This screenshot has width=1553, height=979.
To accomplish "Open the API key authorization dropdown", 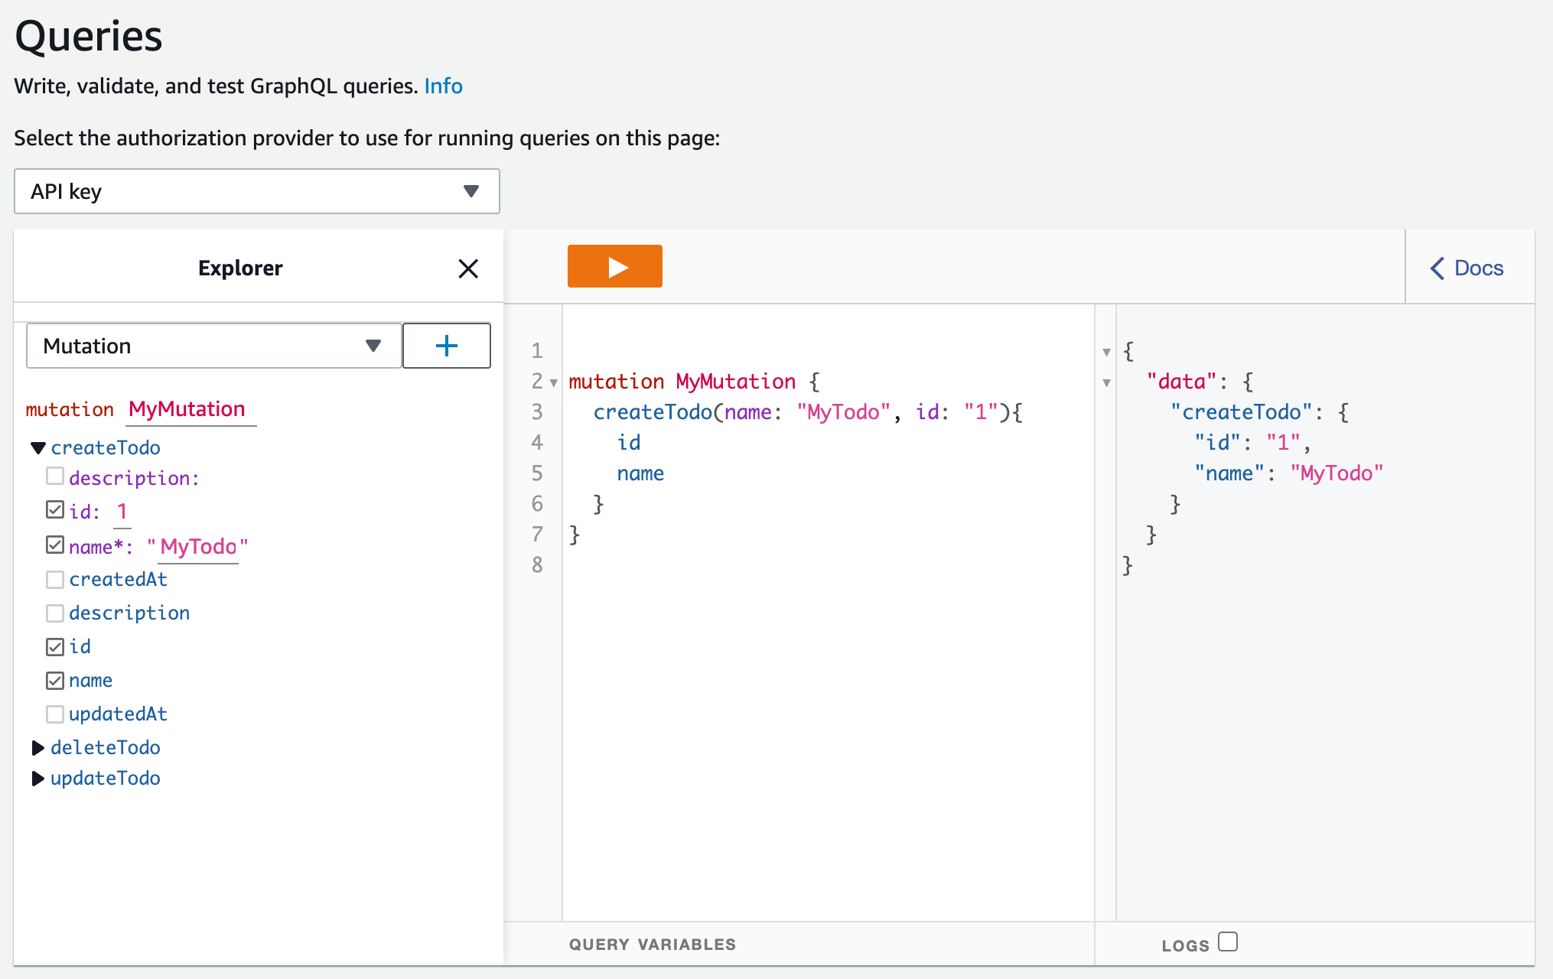I will pyautogui.click(x=257, y=191).
